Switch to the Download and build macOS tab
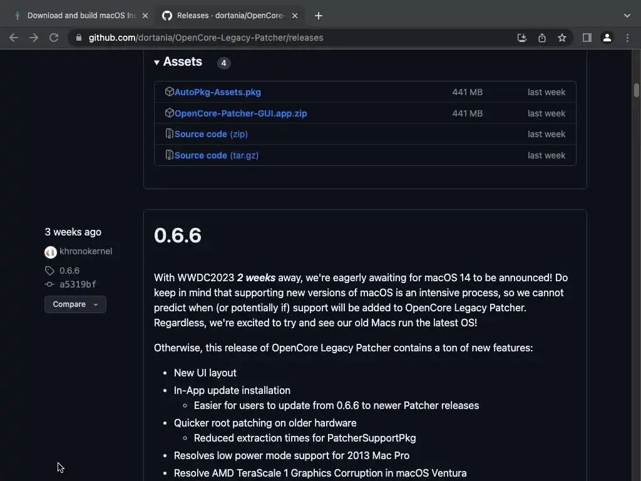Screen dimensions: 641x481 pyautogui.click(x=80, y=16)
